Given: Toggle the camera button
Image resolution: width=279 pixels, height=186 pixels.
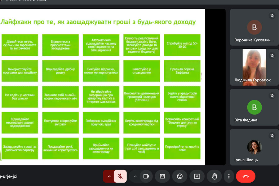Looking at the screenshot, I should (146, 176).
